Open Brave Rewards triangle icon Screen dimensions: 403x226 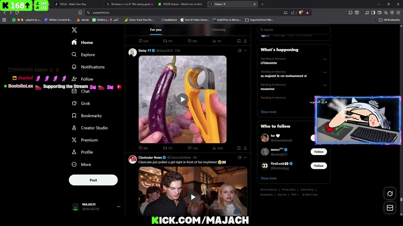pos(307,13)
